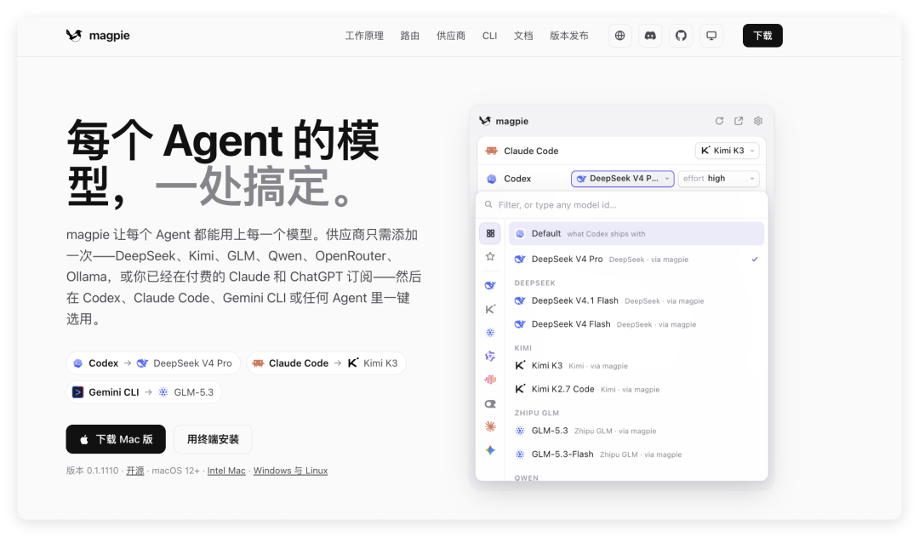Select the Gemini sparkle icon in sidebar
Image resolution: width=919 pixels, height=537 pixels.
[490, 450]
